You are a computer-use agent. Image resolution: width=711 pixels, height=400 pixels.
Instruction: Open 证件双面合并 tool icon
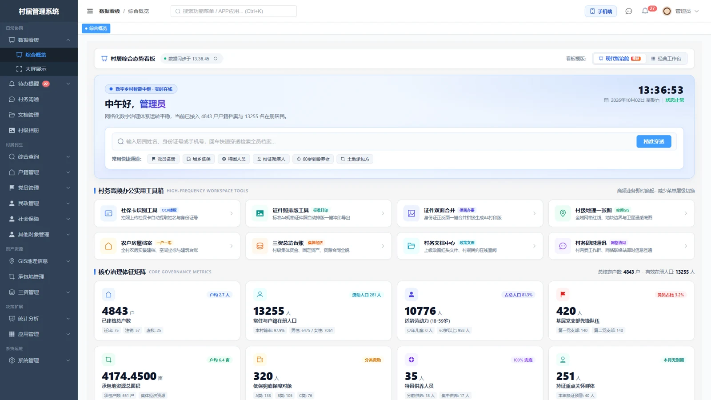tap(411, 213)
